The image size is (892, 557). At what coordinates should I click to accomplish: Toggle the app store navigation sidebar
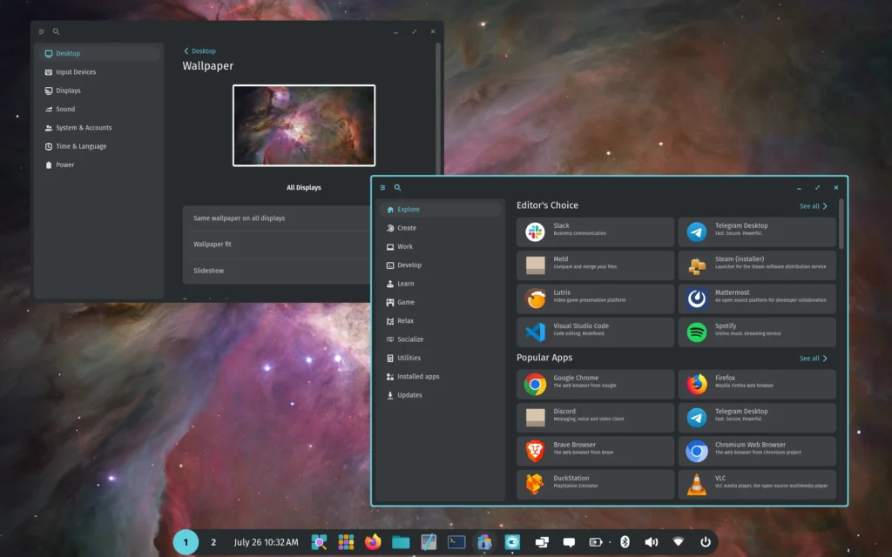[x=382, y=187]
